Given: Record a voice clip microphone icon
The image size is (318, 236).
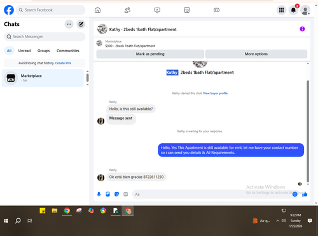Looking at the screenshot, I should point(99,194).
